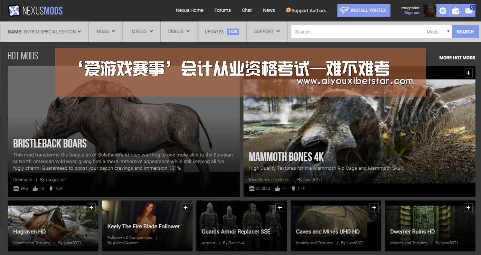Image resolution: width=481 pixels, height=255 pixels.
Task: Open the Chat link
Action: (247, 10)
